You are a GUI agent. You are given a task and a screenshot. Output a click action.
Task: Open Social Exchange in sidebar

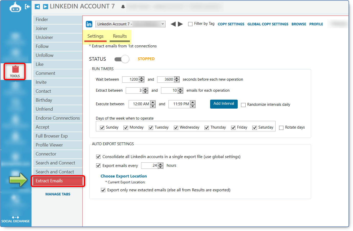coord(15,219)
